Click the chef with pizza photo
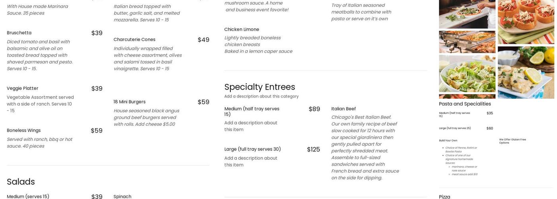557x199 pixels. pos(467,14)
